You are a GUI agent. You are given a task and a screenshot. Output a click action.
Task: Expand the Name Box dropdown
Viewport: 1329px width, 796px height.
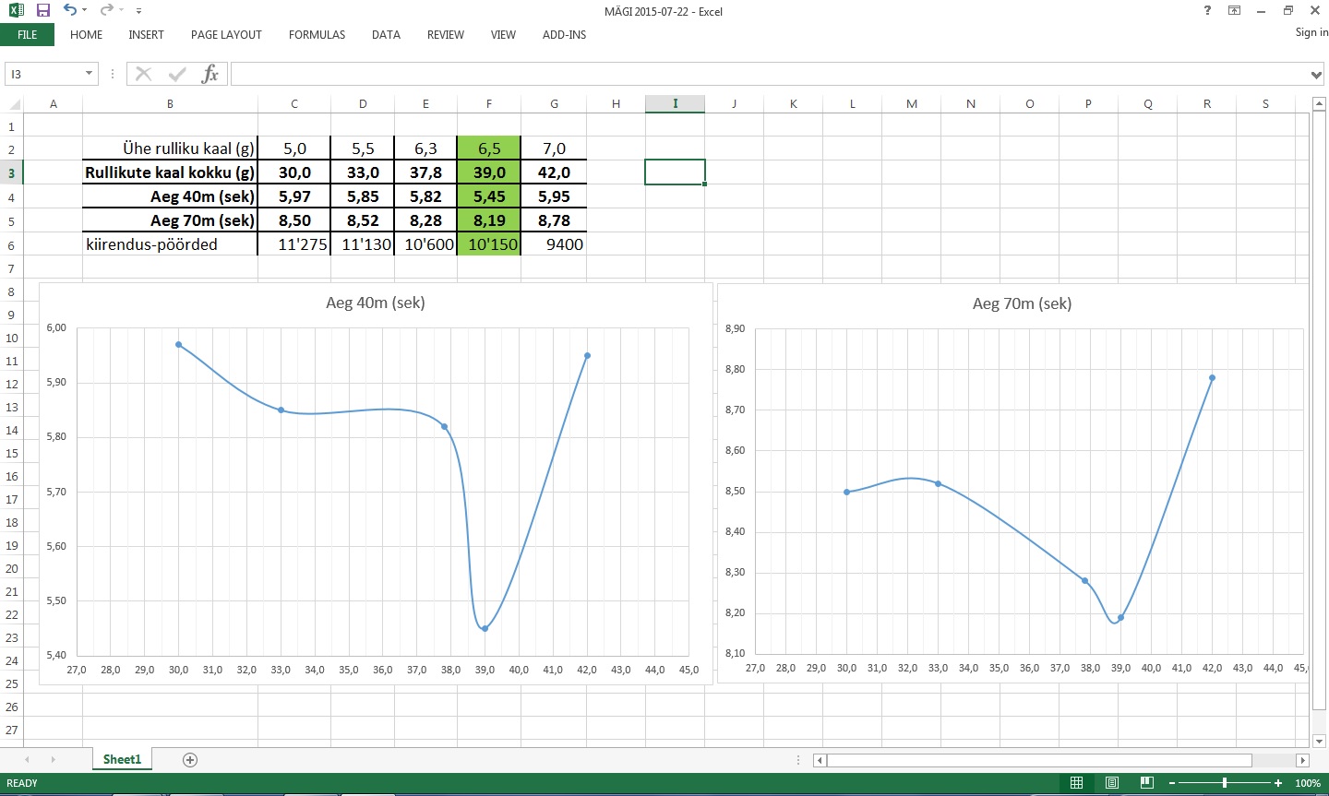[x=89, y=74]
